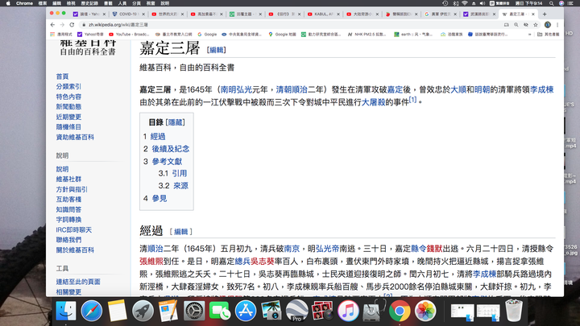Viewport: 580px width, 326px height.
Task: Open the sidebar 新聞動態 link
Action: [68, 107]
